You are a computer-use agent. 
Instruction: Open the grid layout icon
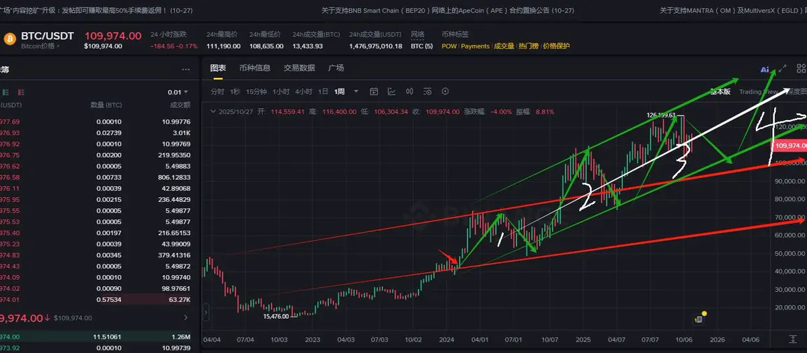(800, 68)
